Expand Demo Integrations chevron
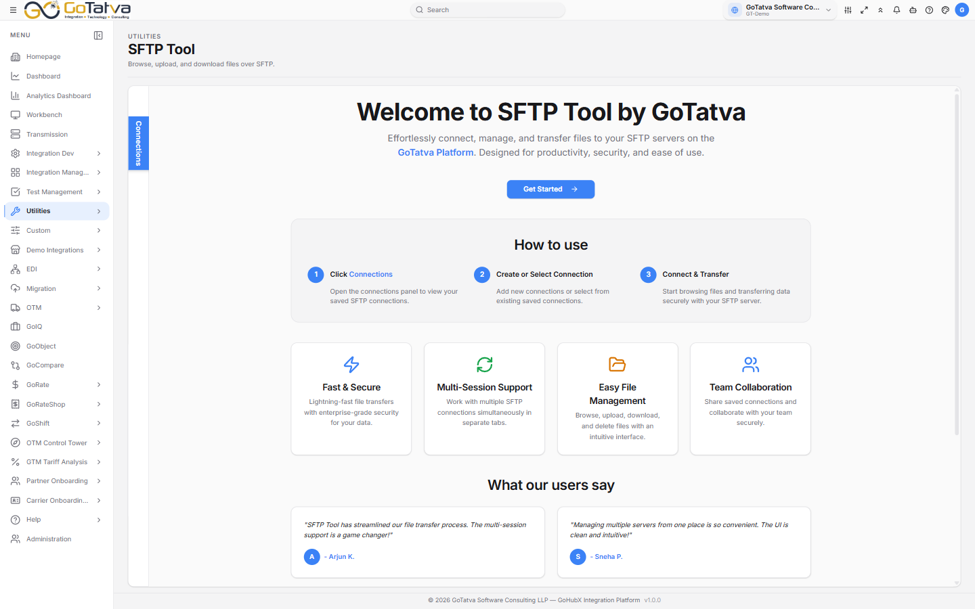Image resolution: width=975 pixels, height=609 pixels. (99, 250)
